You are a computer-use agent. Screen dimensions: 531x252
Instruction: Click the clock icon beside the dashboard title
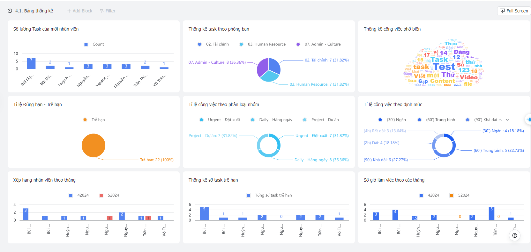10,11
